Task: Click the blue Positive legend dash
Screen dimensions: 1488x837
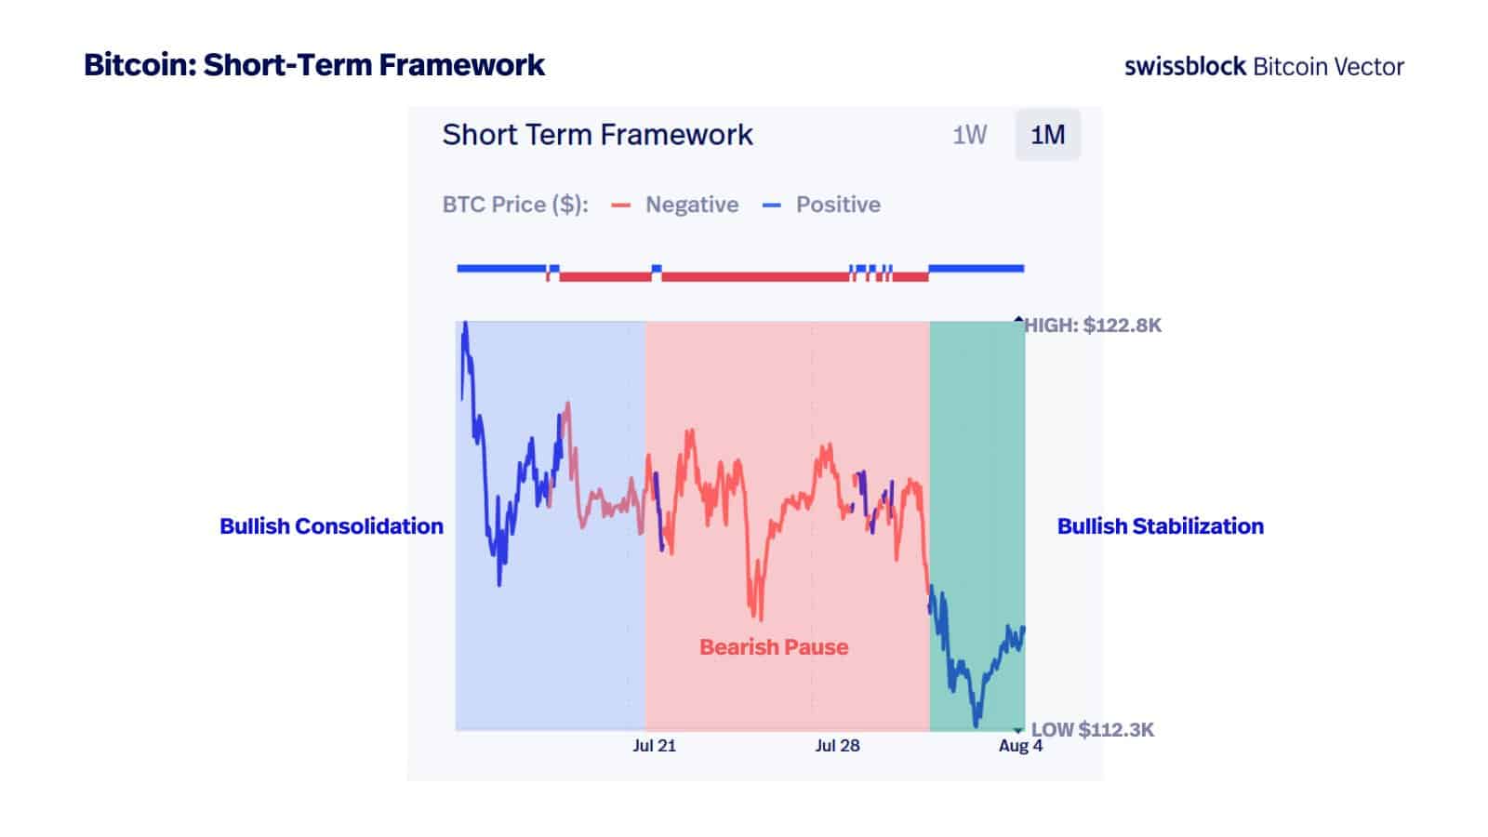Action: [771, 206]
